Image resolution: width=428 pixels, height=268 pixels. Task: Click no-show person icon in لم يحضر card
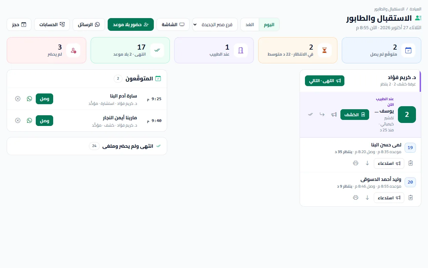tap(73, 50)
